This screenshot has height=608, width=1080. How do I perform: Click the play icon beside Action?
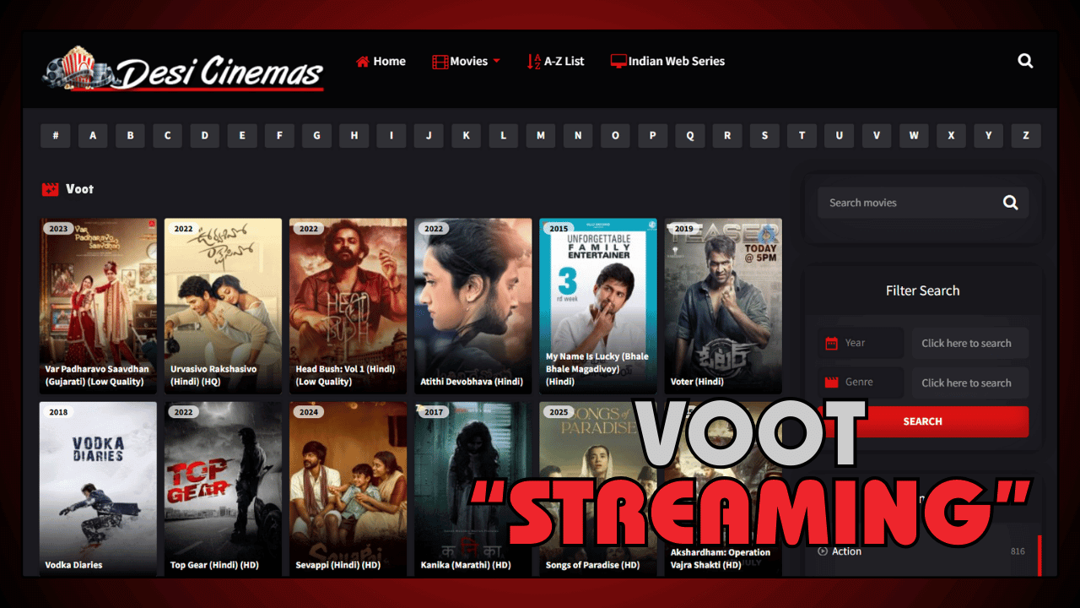[823, 551]
